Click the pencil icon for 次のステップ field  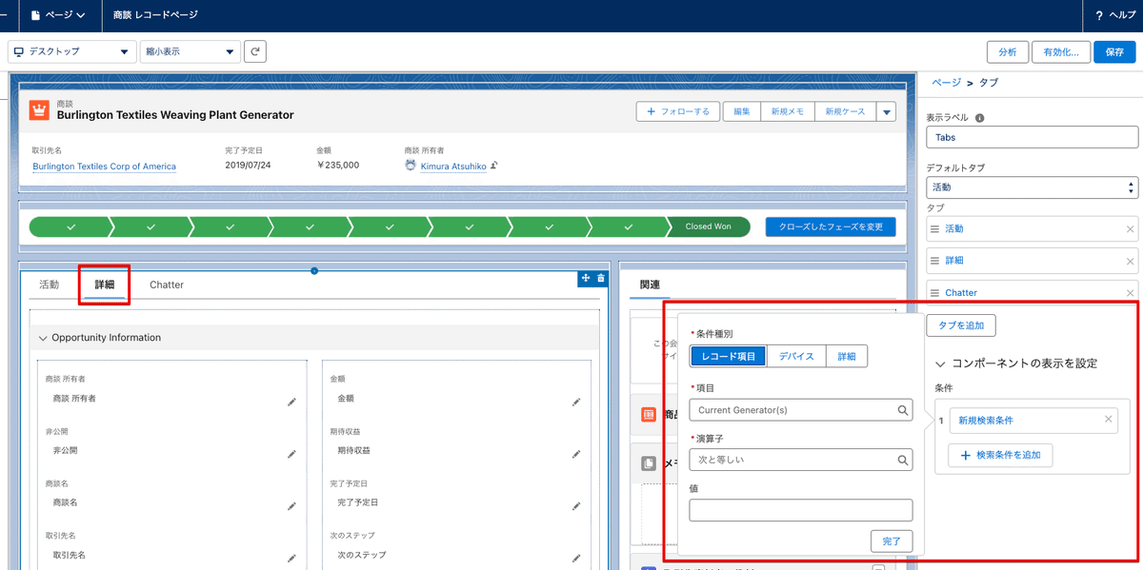coord(576,558)
